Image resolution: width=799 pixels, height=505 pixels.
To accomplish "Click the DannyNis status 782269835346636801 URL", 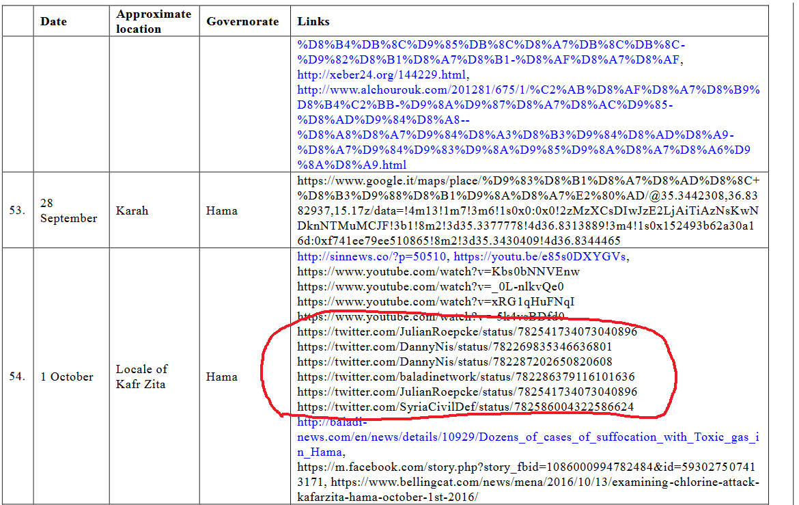I will pyautogui.click(x=455, y=347).
